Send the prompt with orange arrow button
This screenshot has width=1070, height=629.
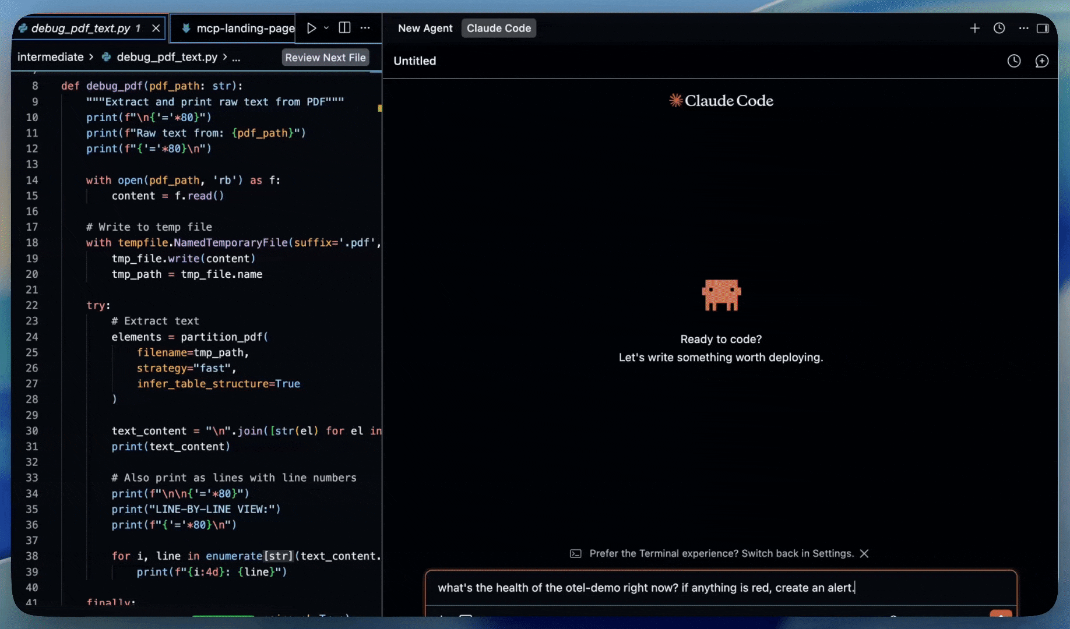(1001, 614)
